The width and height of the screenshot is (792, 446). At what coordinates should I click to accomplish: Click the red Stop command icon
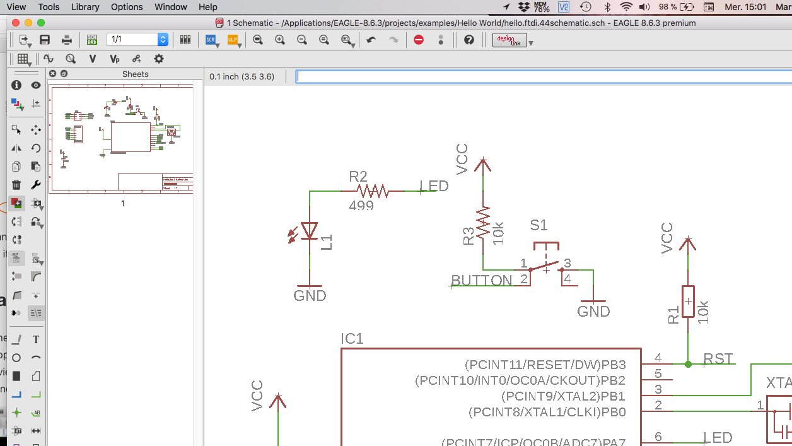419,40
